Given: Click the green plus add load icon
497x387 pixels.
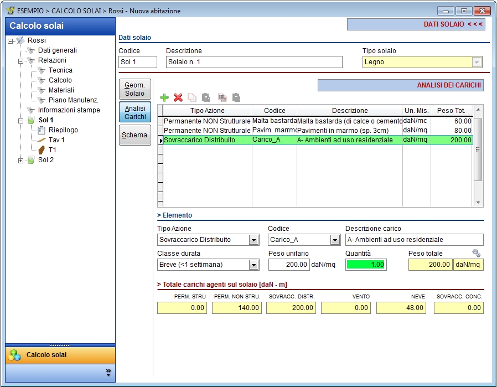Looking at the screenshot, I should pos(164,97).
